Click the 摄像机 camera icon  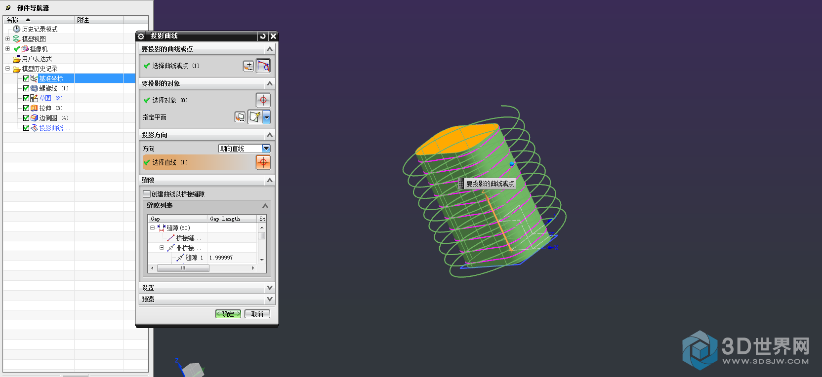pyautogui.click(x=25, y=49)
